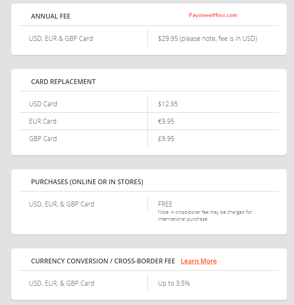294x305 pixels.
Task: Select the GBP Card replacement row label
Action: point(43,139)
